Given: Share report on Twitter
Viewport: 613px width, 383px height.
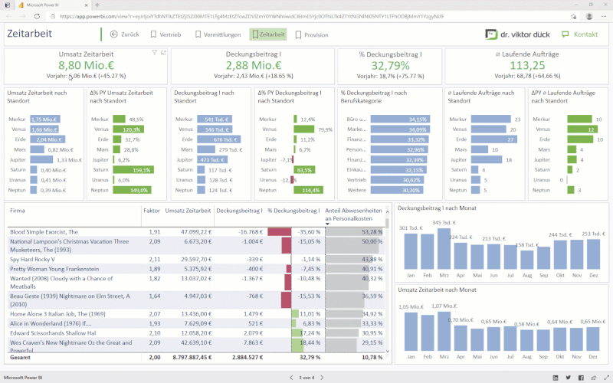Looking at the screenshot, I should (566, 378).
